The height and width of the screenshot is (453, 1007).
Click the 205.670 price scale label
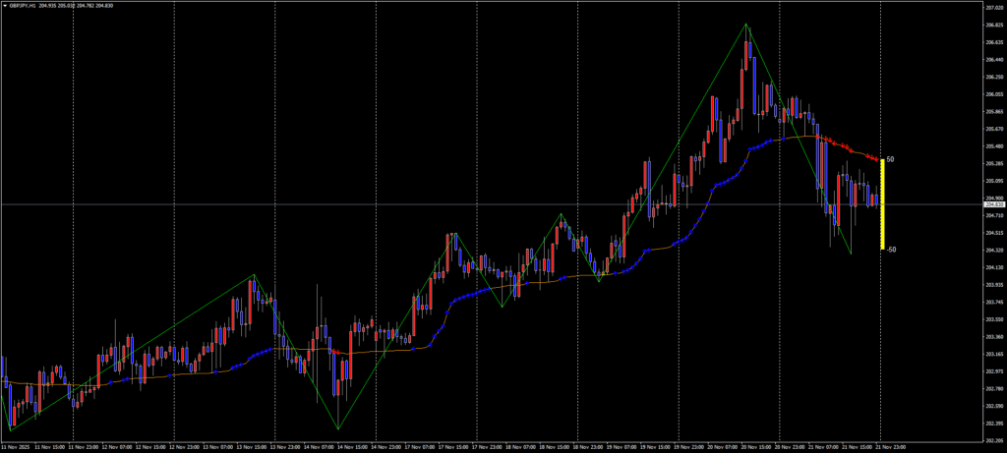[992, 128]
